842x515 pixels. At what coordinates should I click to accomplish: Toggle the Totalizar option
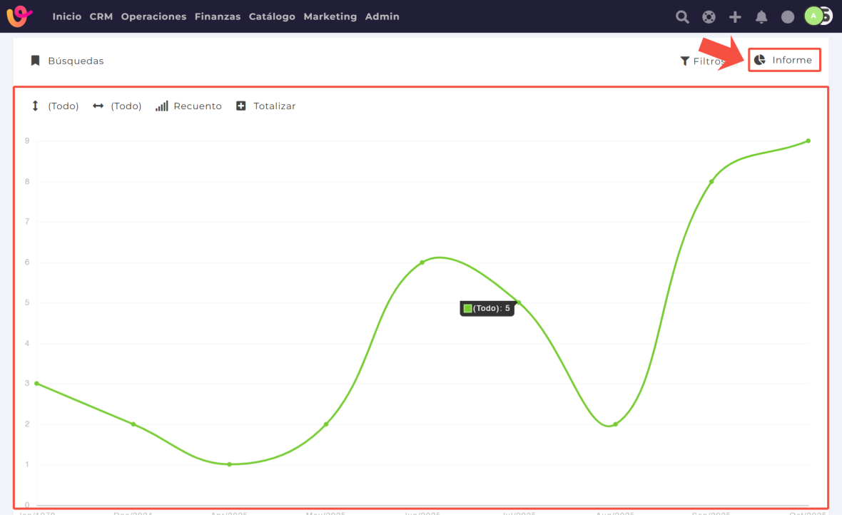click(x=266, y=106)
